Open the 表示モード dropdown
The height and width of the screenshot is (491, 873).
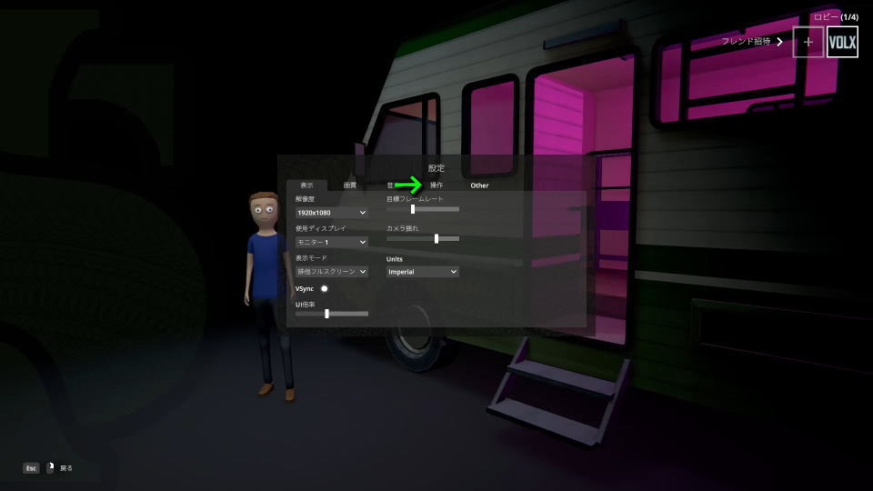tap(331, 271)
